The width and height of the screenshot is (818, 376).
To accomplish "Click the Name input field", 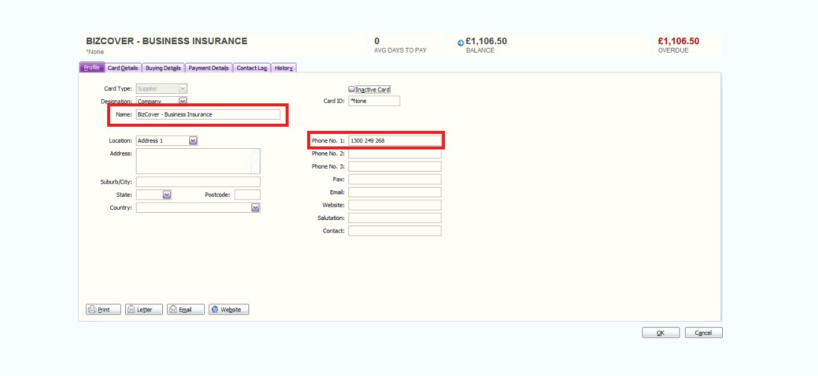I will (x=208, y=114).
